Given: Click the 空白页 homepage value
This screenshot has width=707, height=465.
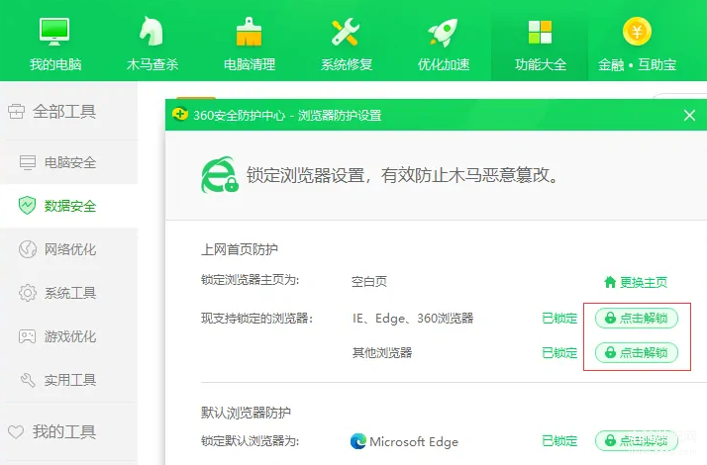Looking at the screenshot, I should 368,282.
